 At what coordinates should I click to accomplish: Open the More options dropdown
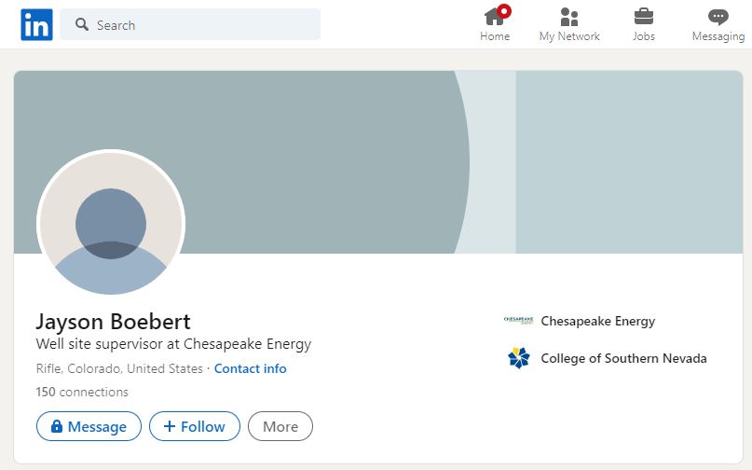pos(280,426)
